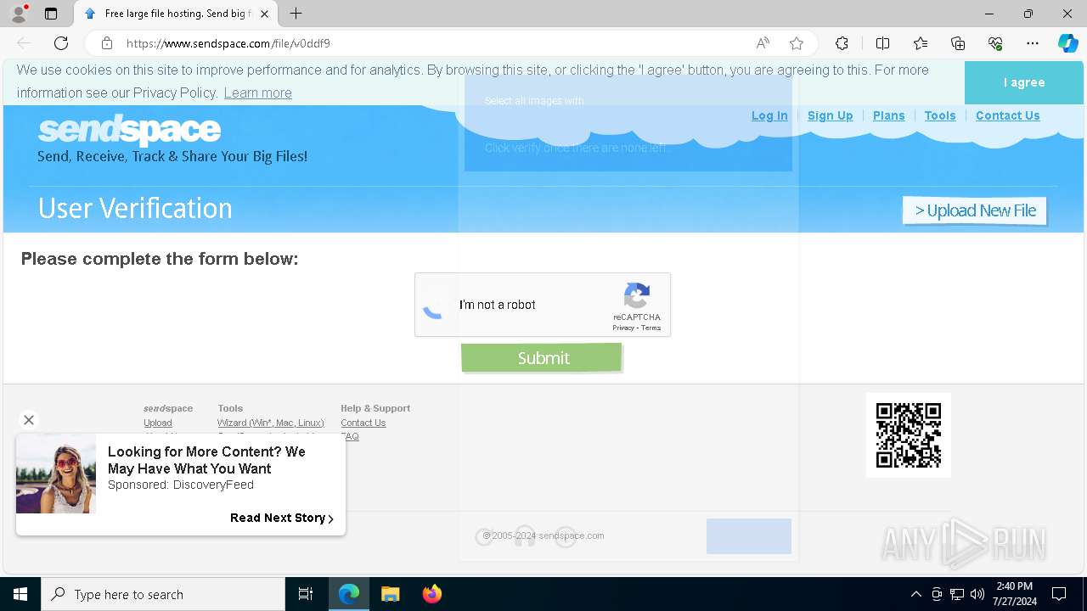Toggle split screen view
This screenshot has width=1087, height=611.
coord(882,43)
